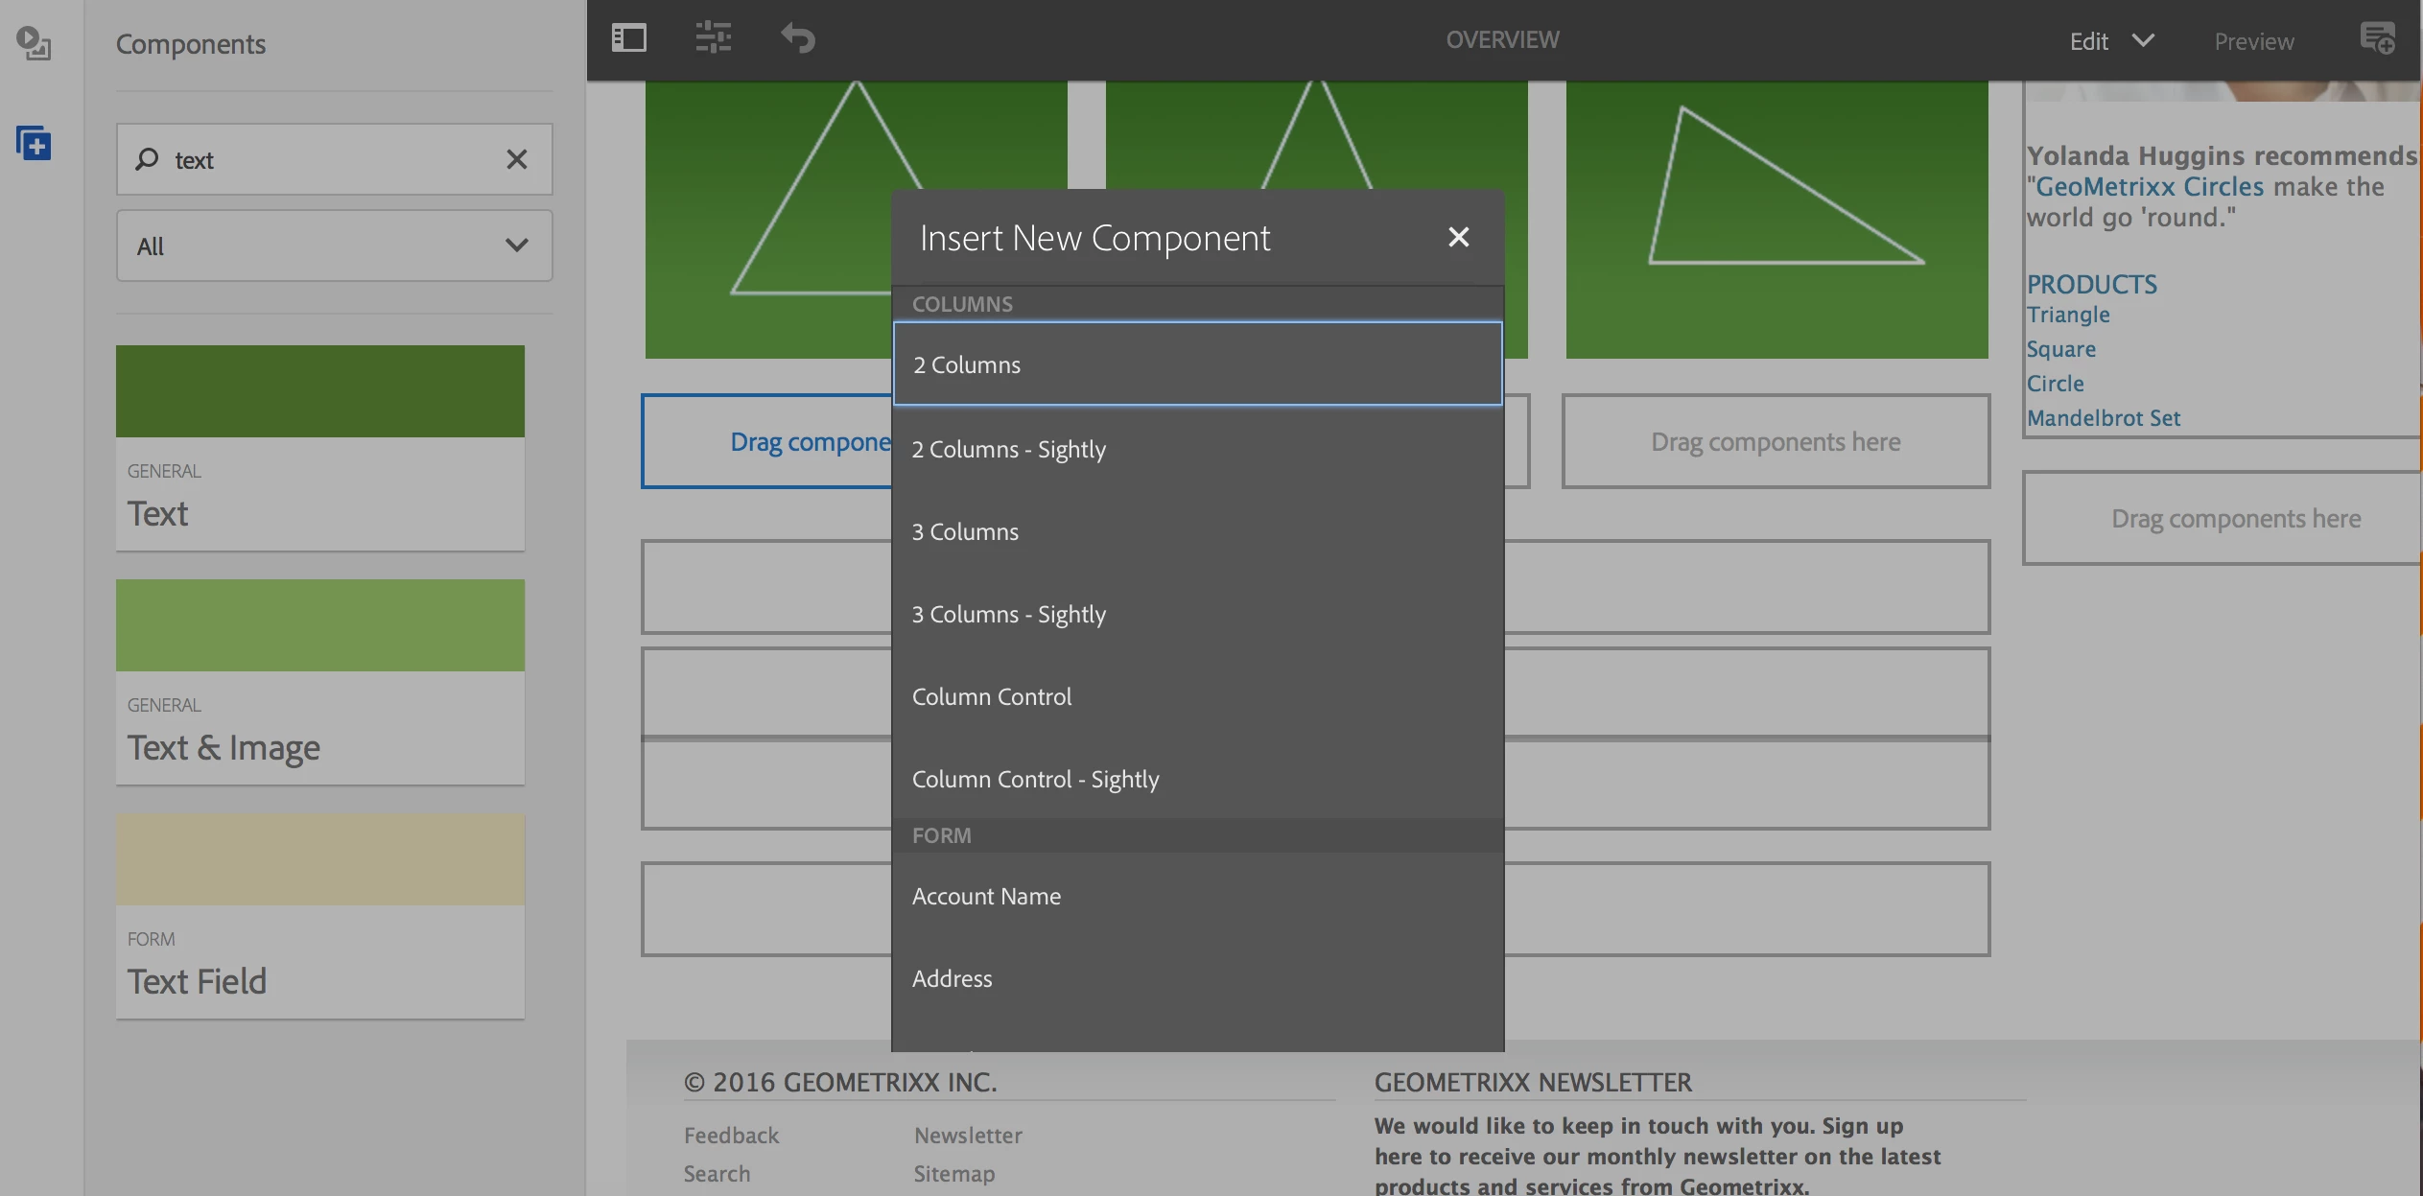Screen dimensions: 2423x1196
Task: Open page properties sliders icon
Action: click(713, 39)
